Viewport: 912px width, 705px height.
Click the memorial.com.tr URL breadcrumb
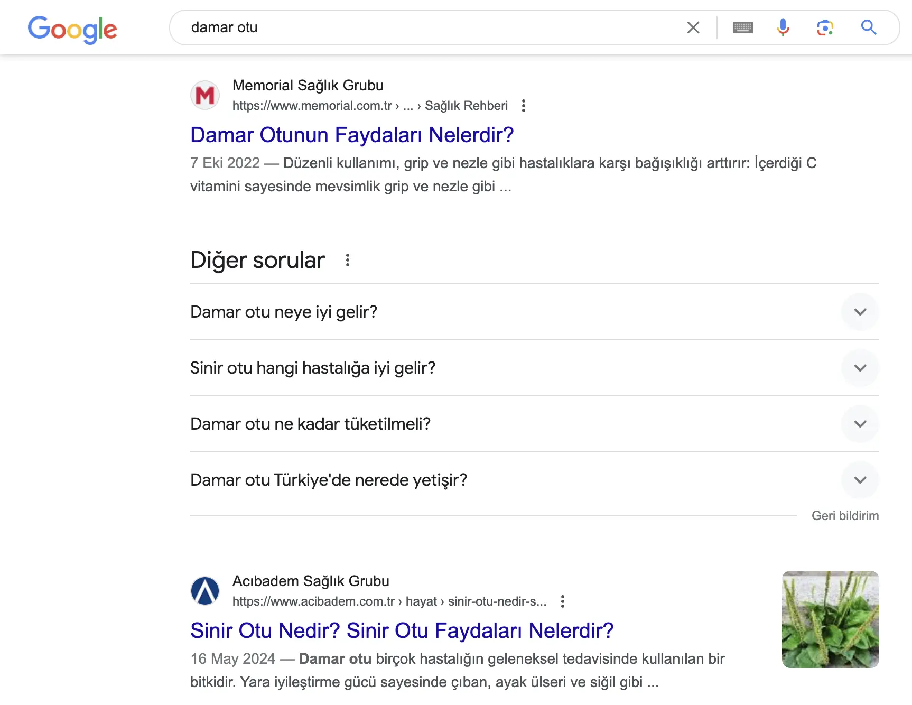[x=370, y=106]
